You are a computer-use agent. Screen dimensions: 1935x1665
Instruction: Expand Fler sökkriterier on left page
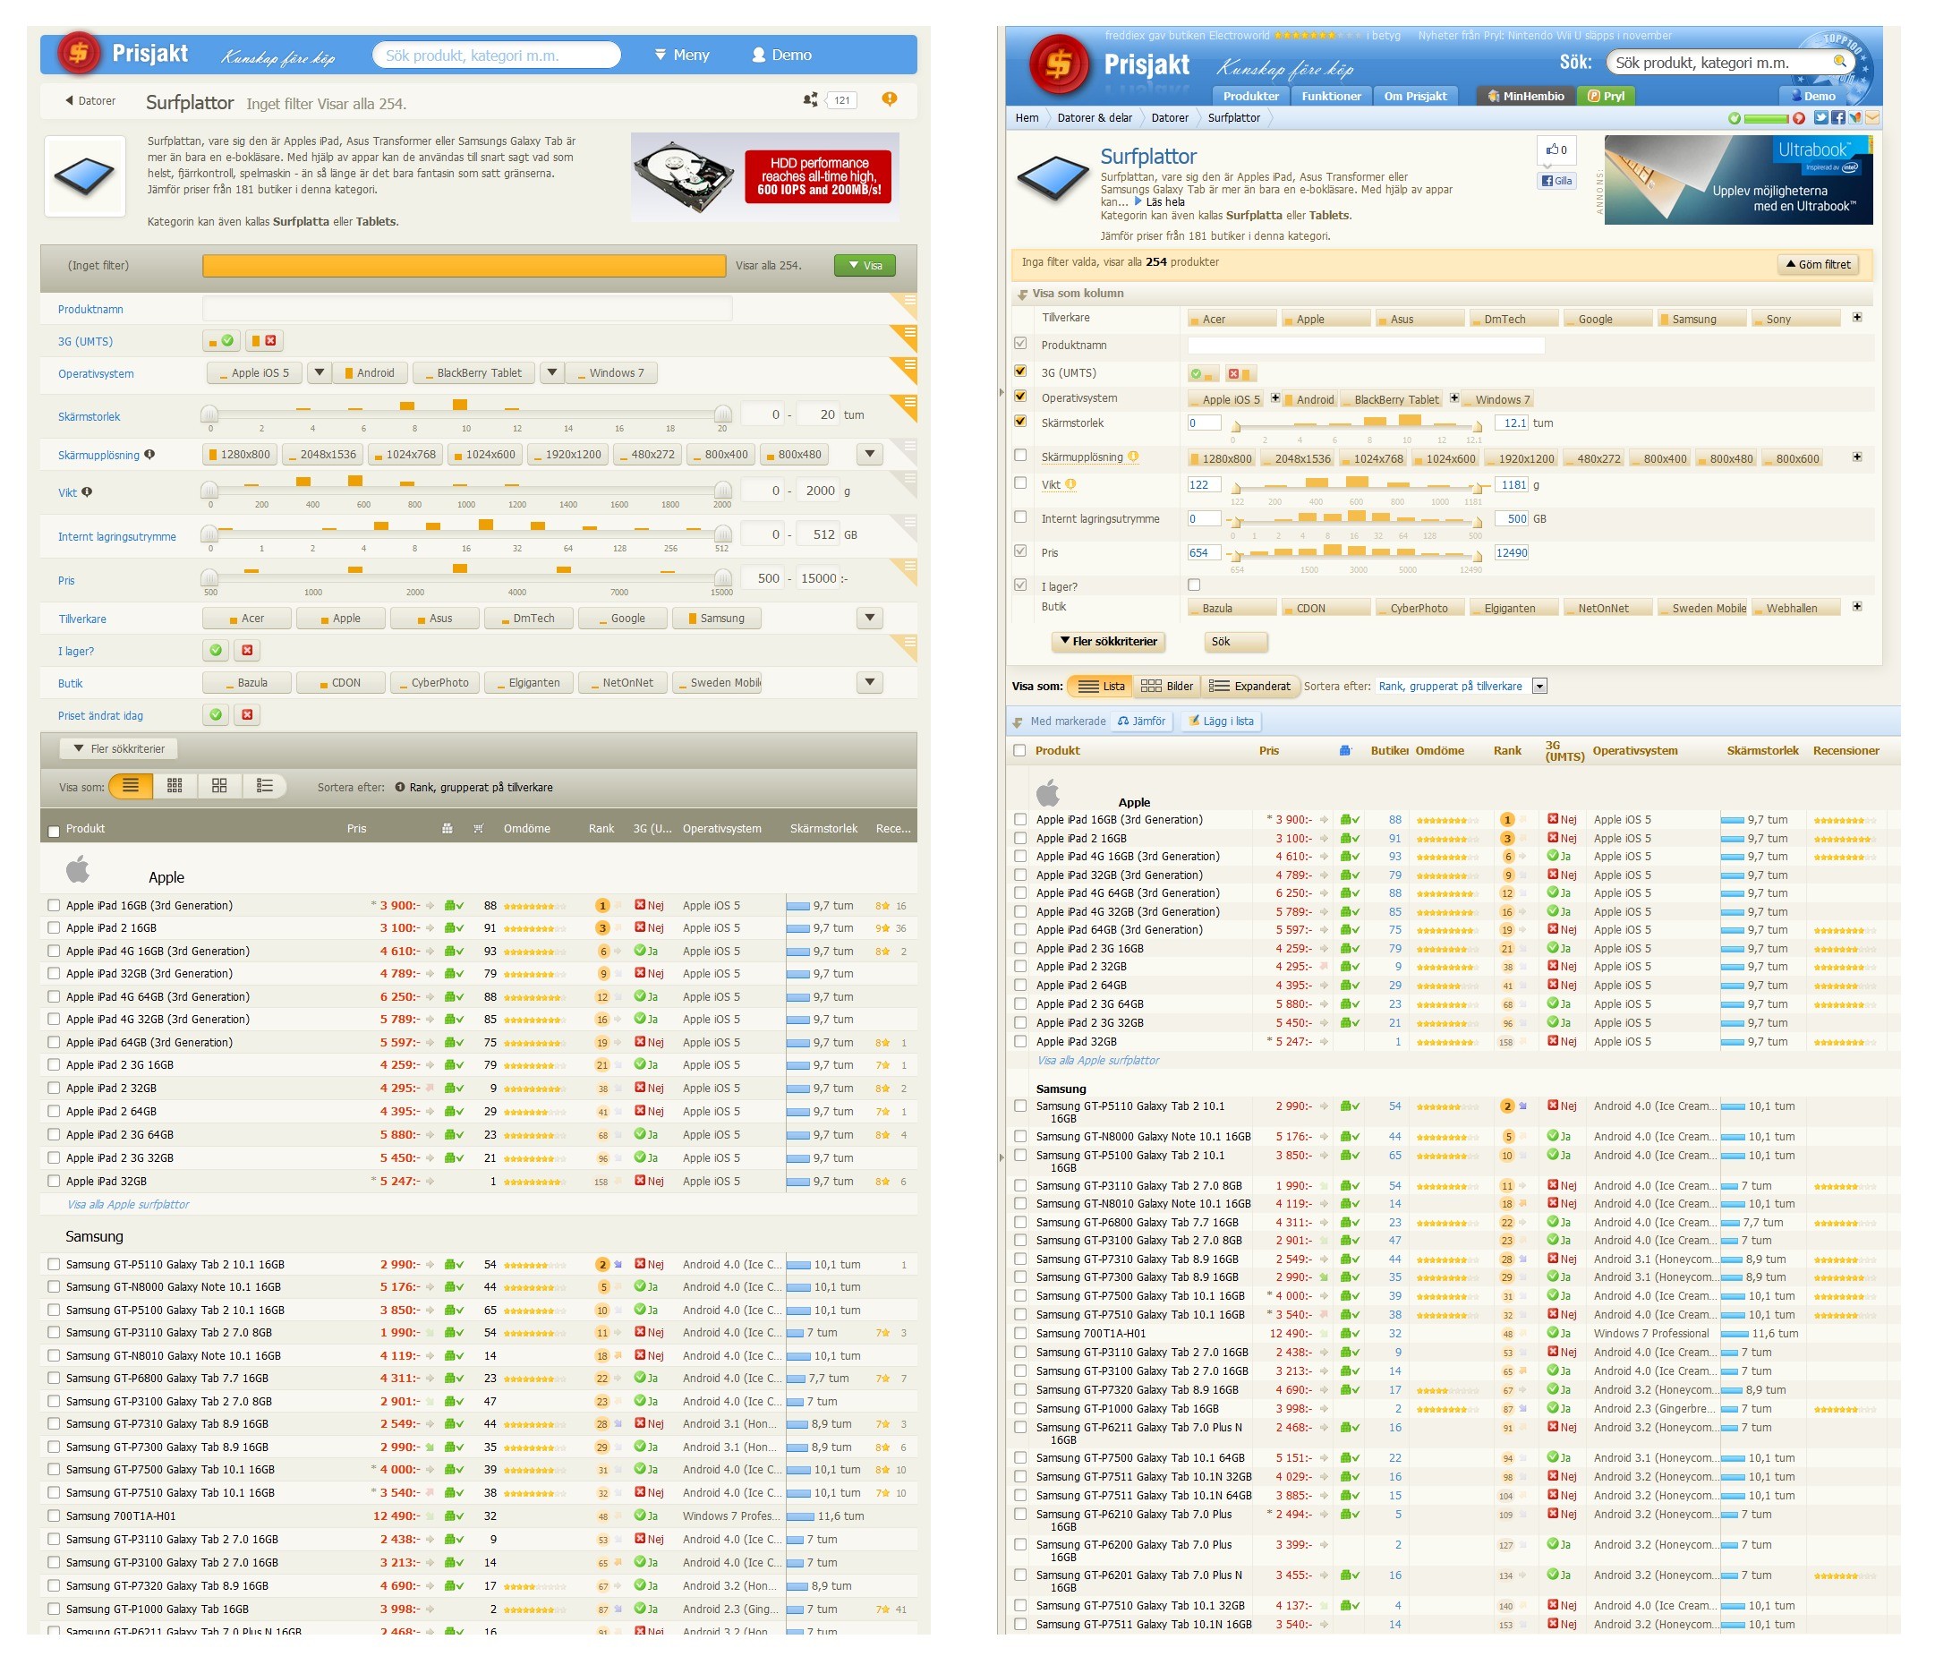tap(119, 749)
